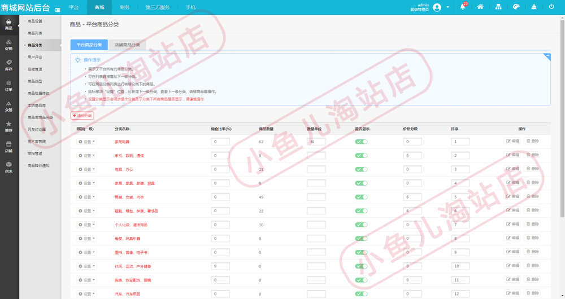Click the red 添加分类 button

point(82,116)
